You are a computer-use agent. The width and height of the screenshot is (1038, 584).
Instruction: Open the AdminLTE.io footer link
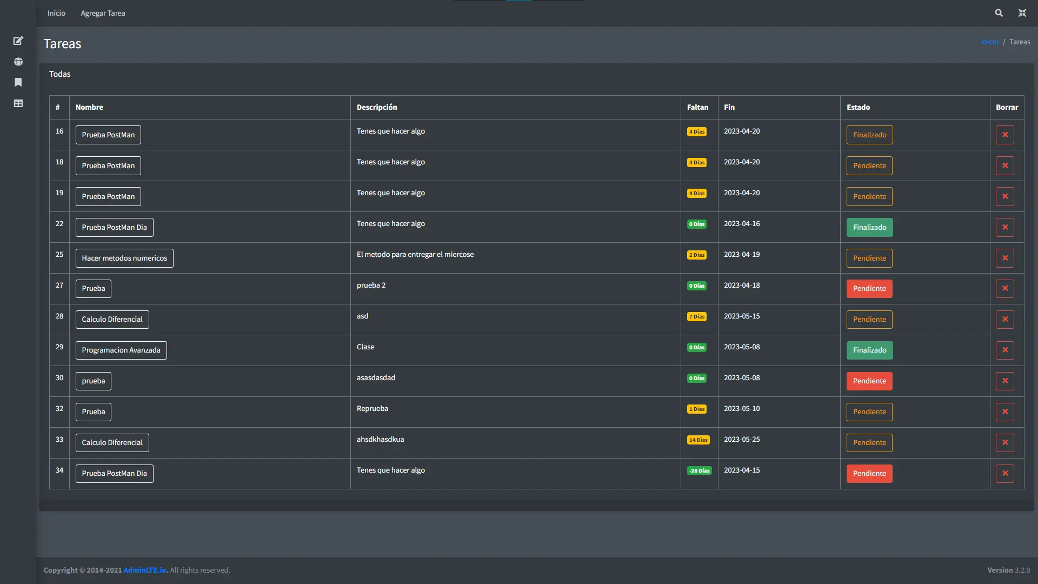[145, 570]
